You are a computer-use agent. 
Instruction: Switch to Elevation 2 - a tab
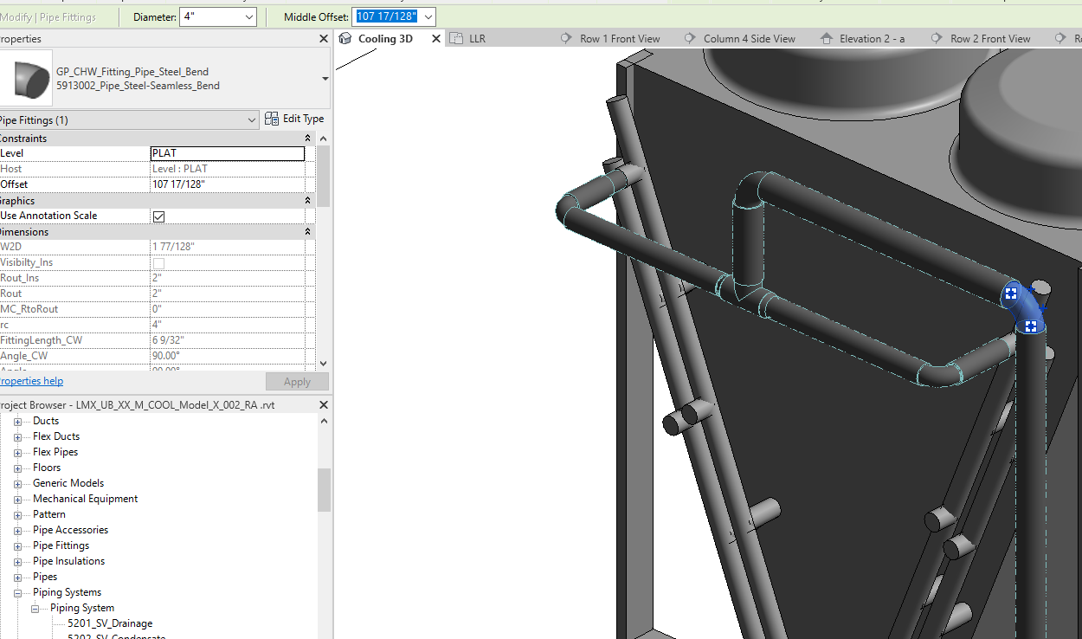coord(872,39)
